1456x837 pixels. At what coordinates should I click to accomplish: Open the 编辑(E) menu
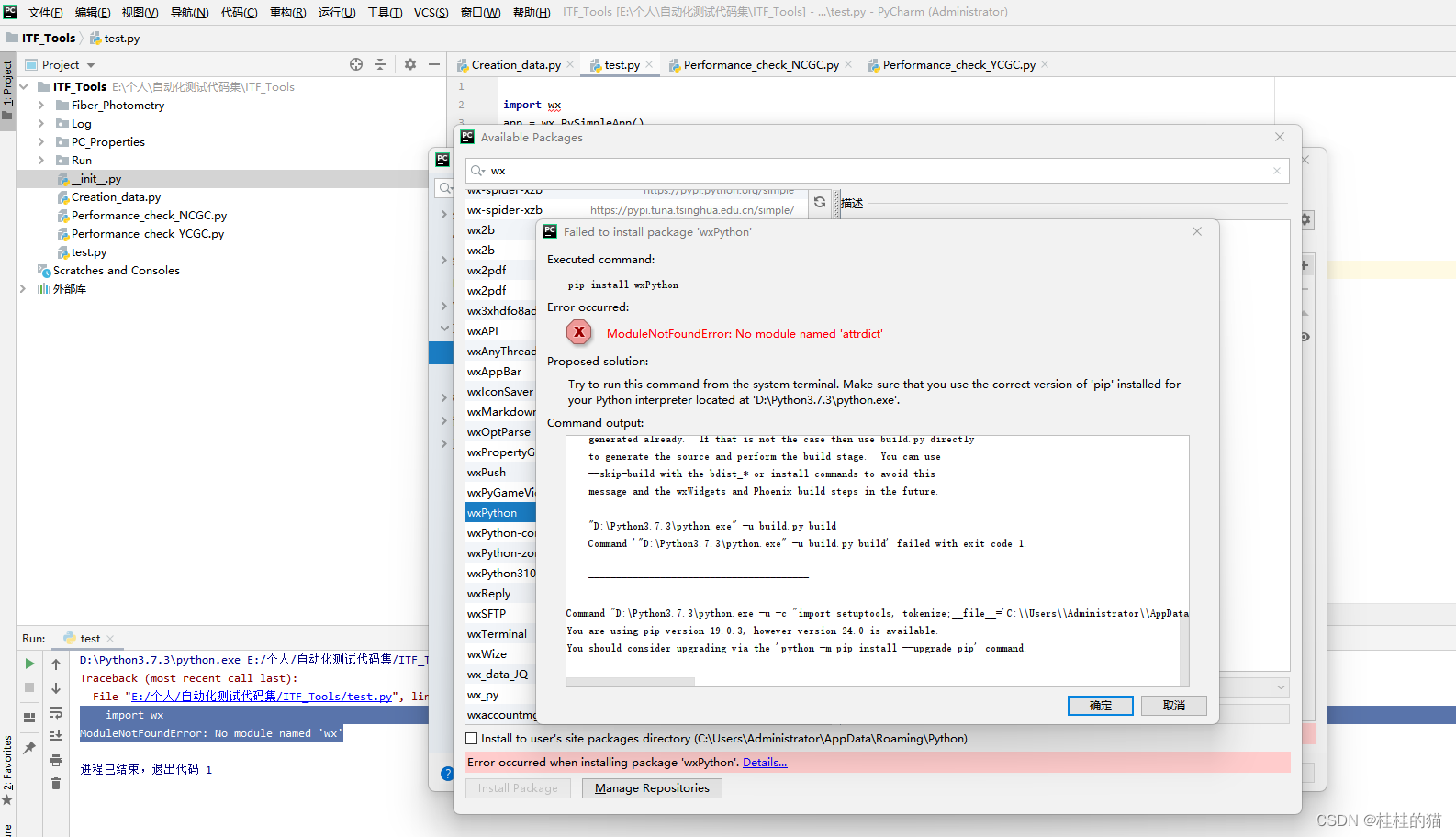click(93, 12)
